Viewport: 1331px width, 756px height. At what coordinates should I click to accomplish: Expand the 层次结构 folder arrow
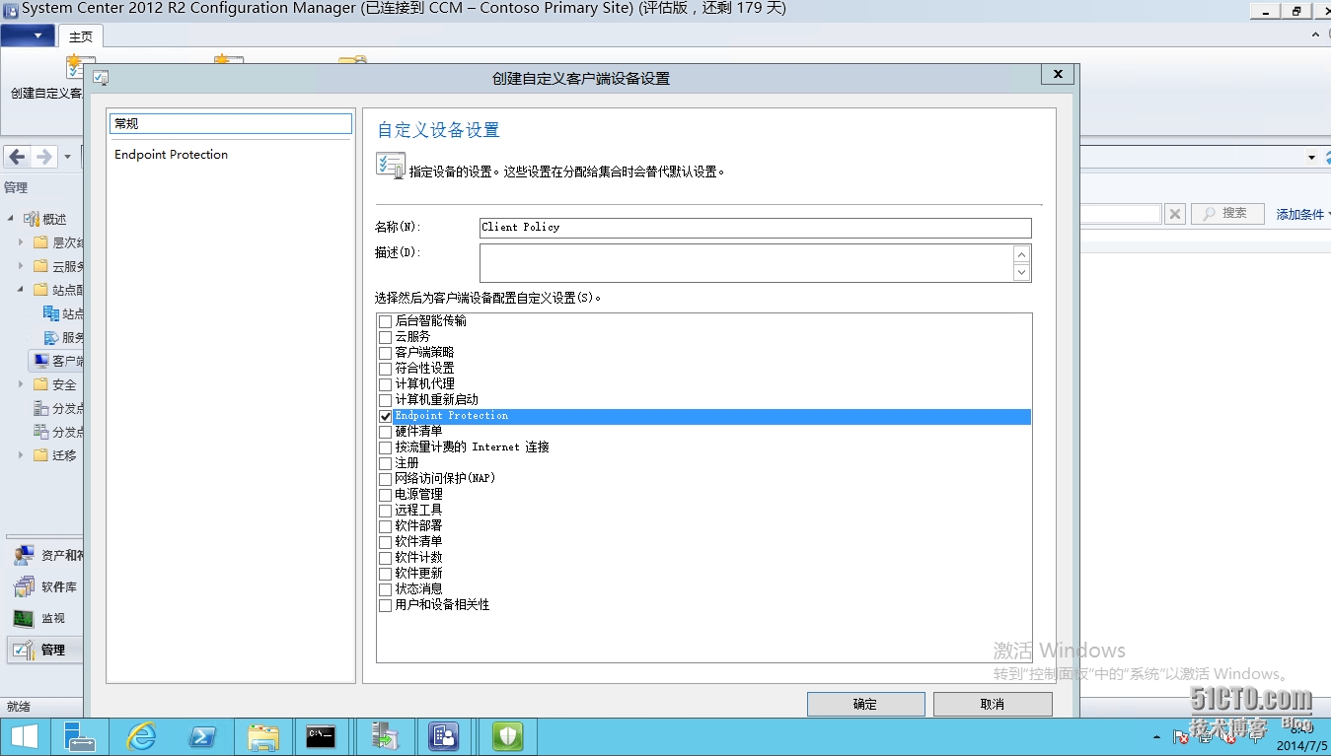point(22,242)
